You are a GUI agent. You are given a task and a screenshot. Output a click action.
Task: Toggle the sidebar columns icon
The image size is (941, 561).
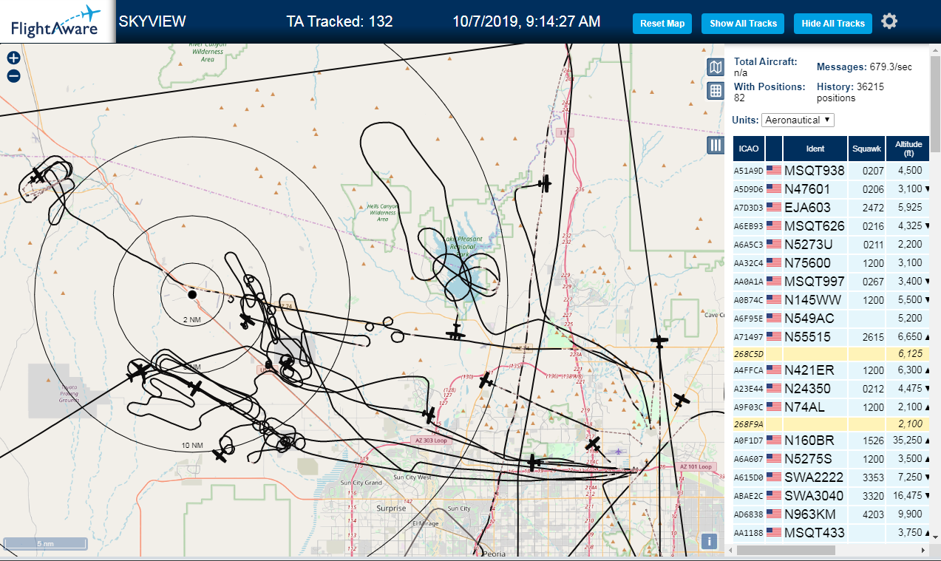pyautogui.click(x=715, y=145)
